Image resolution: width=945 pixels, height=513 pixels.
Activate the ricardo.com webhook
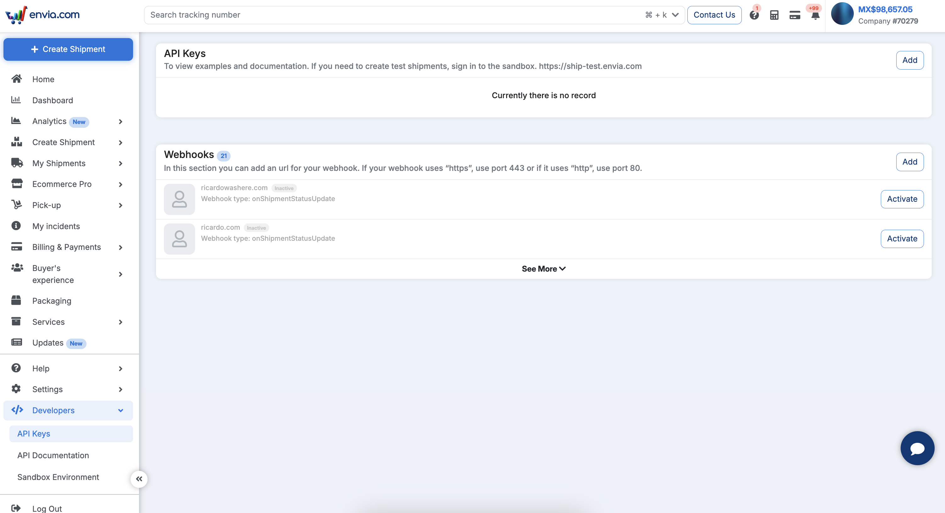tap(902, 239)
